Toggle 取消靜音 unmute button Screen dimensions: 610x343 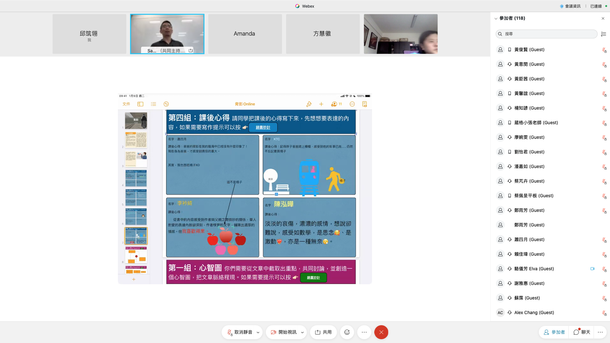coord(240,332)
